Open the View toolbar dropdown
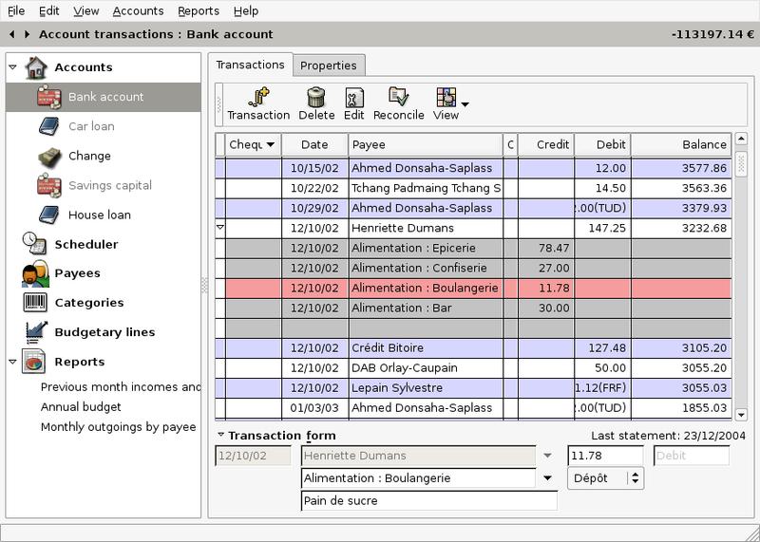Image resolution: width=760 pixels, height=542 pixels. point(465,103)
